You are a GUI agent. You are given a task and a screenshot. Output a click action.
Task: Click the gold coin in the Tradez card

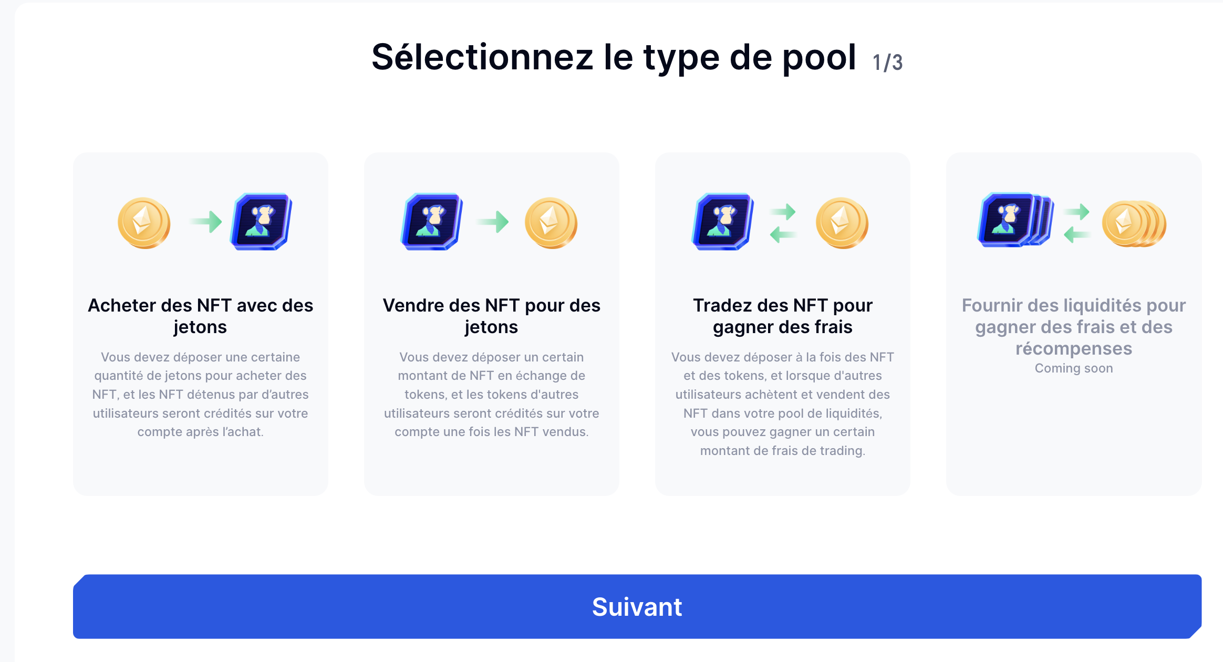(842, 223)
